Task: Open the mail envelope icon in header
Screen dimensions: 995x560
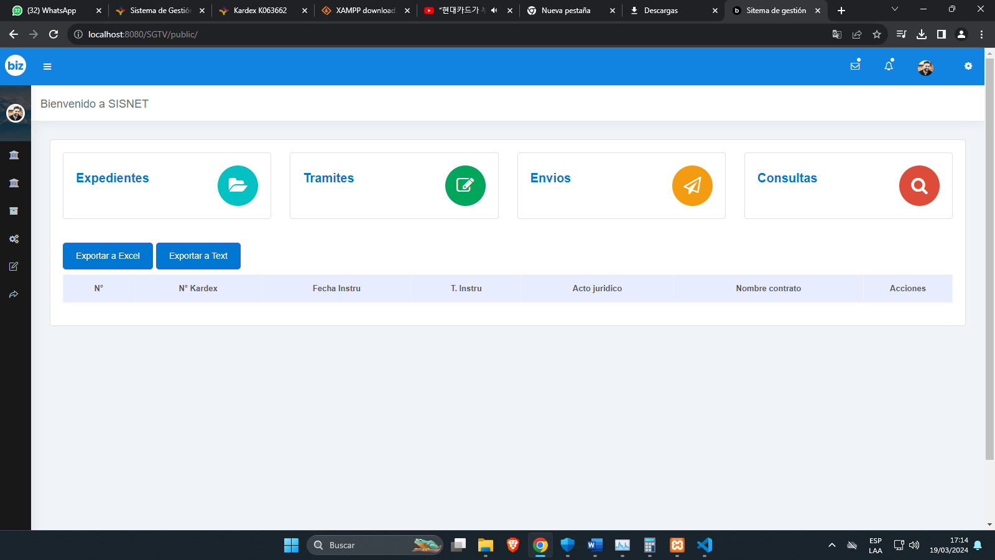Action: [x=855, y=66]
